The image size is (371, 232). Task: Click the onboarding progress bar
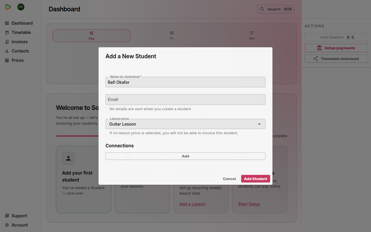click(155, 136)
